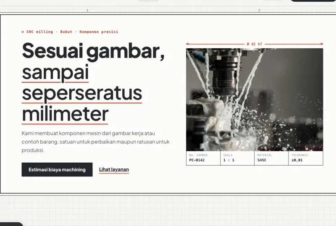The image size is (336, 226).
Task: Click 'Komponen presisi' tagline text
Action: [x=99, y=32]
